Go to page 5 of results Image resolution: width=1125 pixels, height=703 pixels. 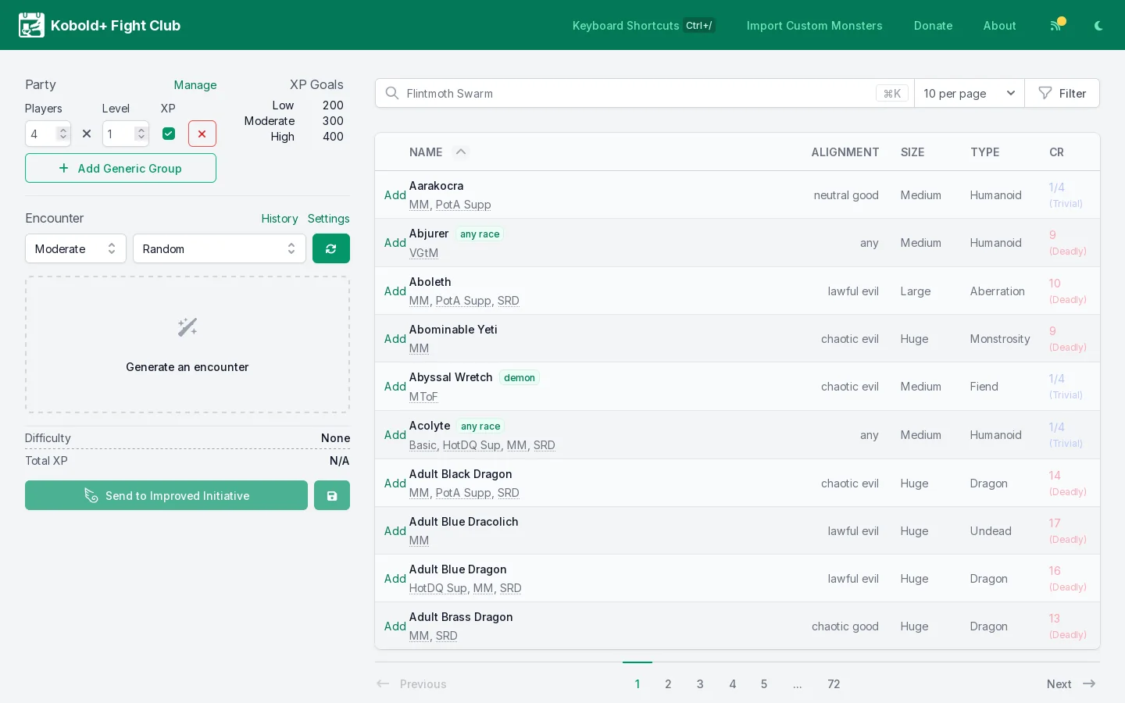[x=764, y=683]
